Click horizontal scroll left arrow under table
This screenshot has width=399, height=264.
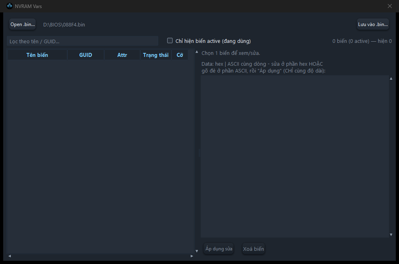tap(10, 256)
